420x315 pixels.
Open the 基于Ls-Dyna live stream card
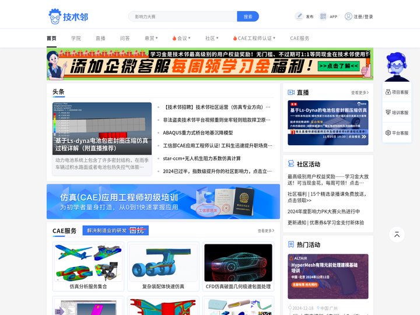coord(328,123)
